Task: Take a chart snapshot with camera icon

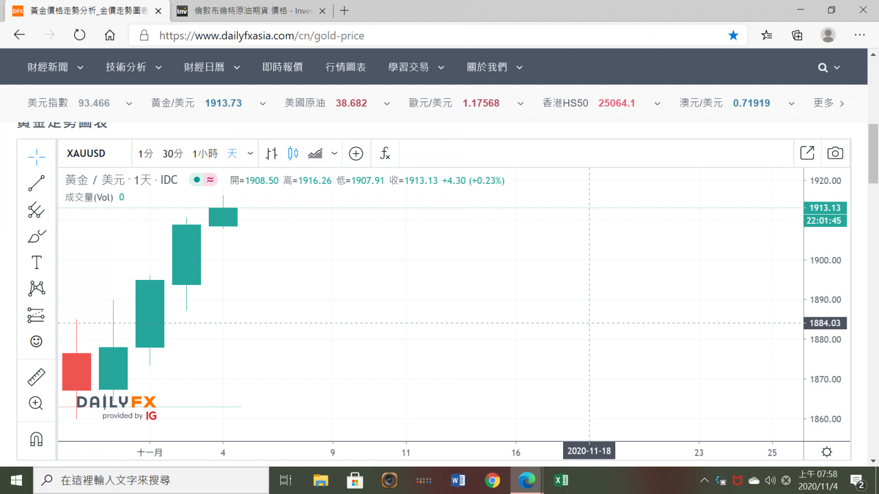Action: pyautogui.click(x=835, y=153)
